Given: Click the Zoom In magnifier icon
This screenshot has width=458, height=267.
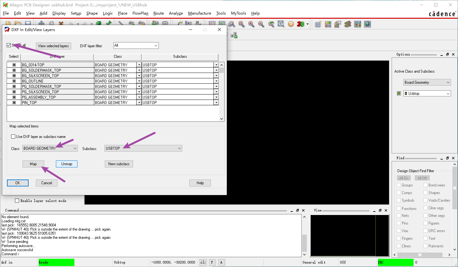Looking at the screenshot, I should pyautogui.click(x=252, y=24).
